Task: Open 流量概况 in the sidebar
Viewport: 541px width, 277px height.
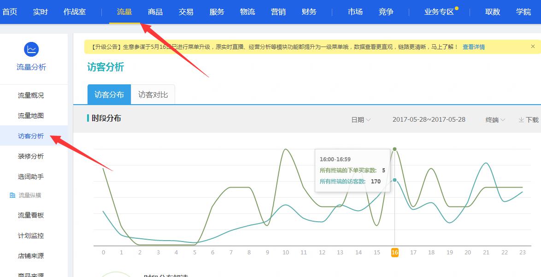Action: 31,95
